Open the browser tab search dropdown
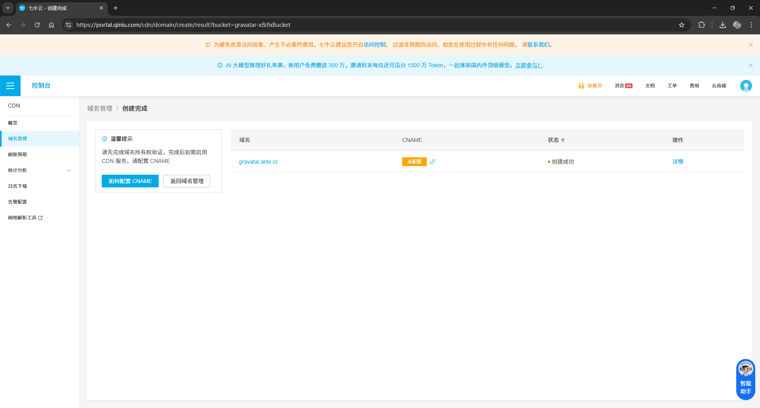Image resolution: width=760 pixels, height=408 pixels. (x=8, y=8)
